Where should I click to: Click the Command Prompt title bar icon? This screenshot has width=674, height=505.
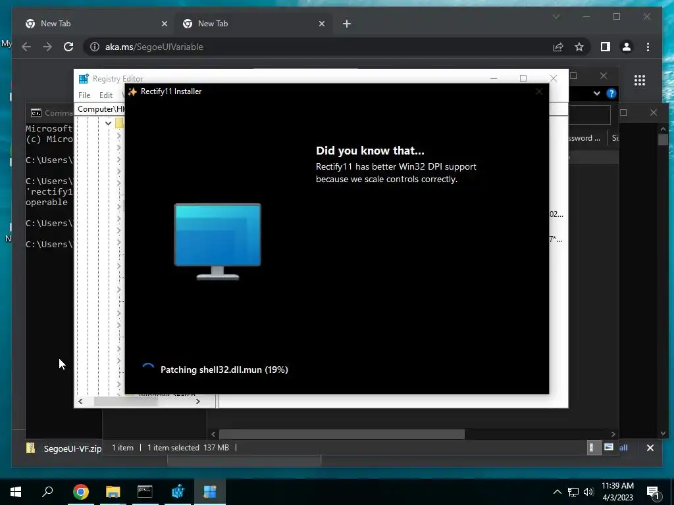click(x=36, y=113)
